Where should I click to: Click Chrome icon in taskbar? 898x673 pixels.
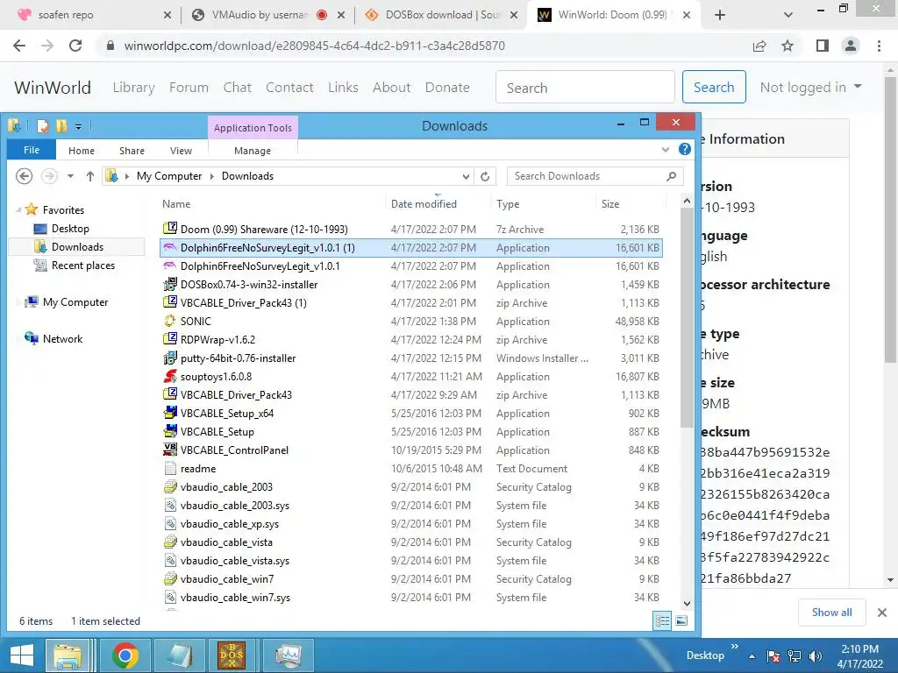(125, 655)
